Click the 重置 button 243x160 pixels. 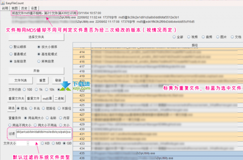tap(42, 81)
